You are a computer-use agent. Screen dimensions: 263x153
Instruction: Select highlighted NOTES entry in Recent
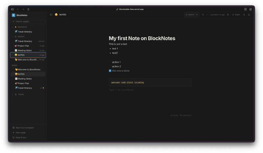(x=28, y=55)
